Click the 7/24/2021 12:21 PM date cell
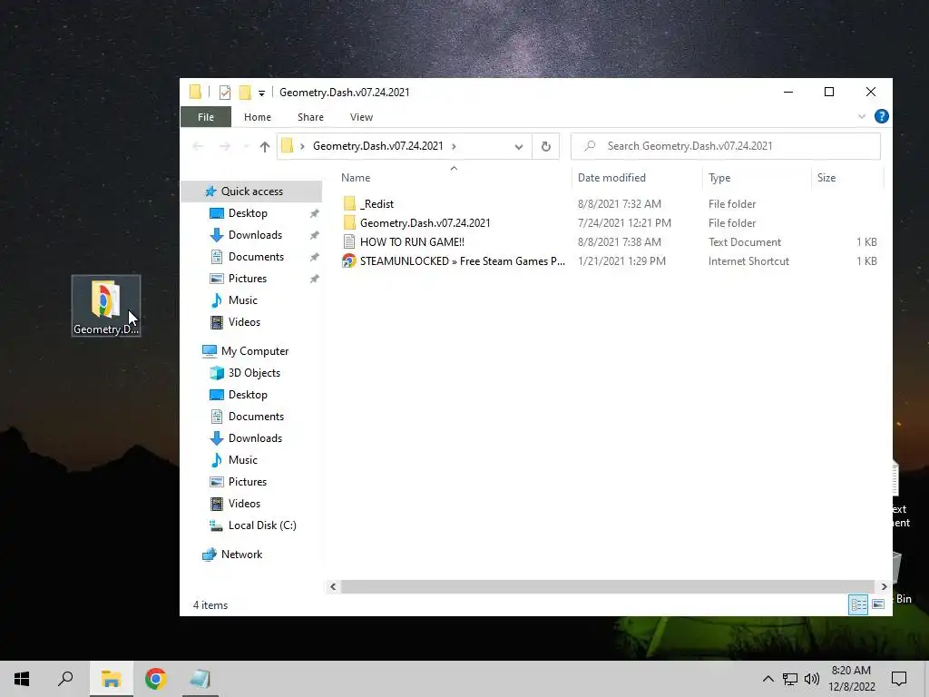Screen dimensions: 929x697 (624, 223)
